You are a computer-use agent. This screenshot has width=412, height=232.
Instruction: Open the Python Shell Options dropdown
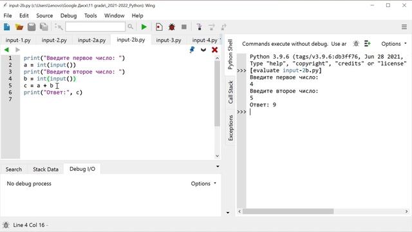(394, 44)
